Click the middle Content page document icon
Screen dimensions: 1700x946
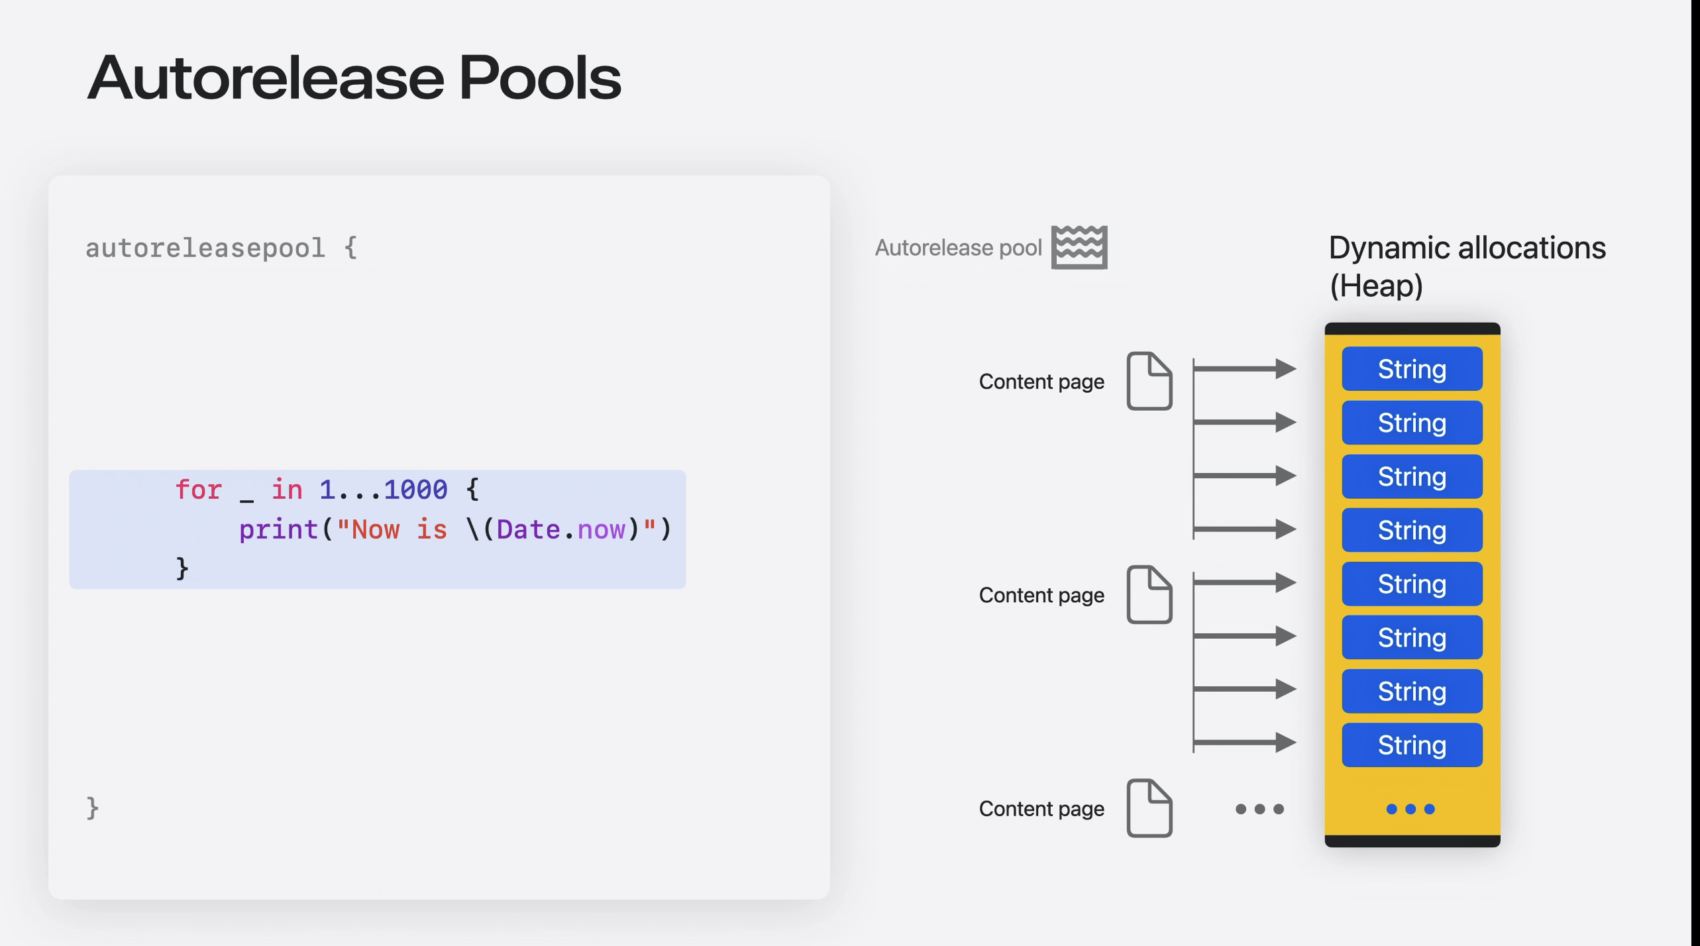click(x=1149, y=595)
